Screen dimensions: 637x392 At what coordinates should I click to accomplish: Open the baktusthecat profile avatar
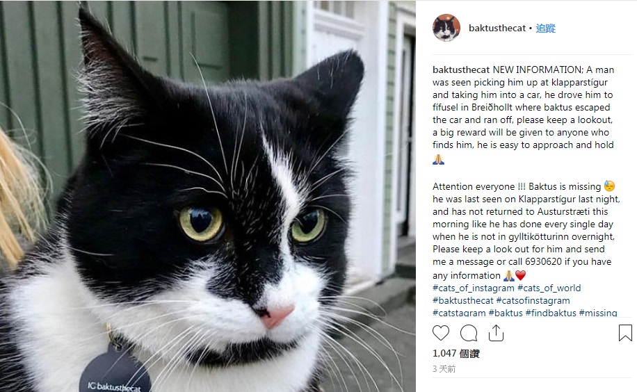click(446, 28)
